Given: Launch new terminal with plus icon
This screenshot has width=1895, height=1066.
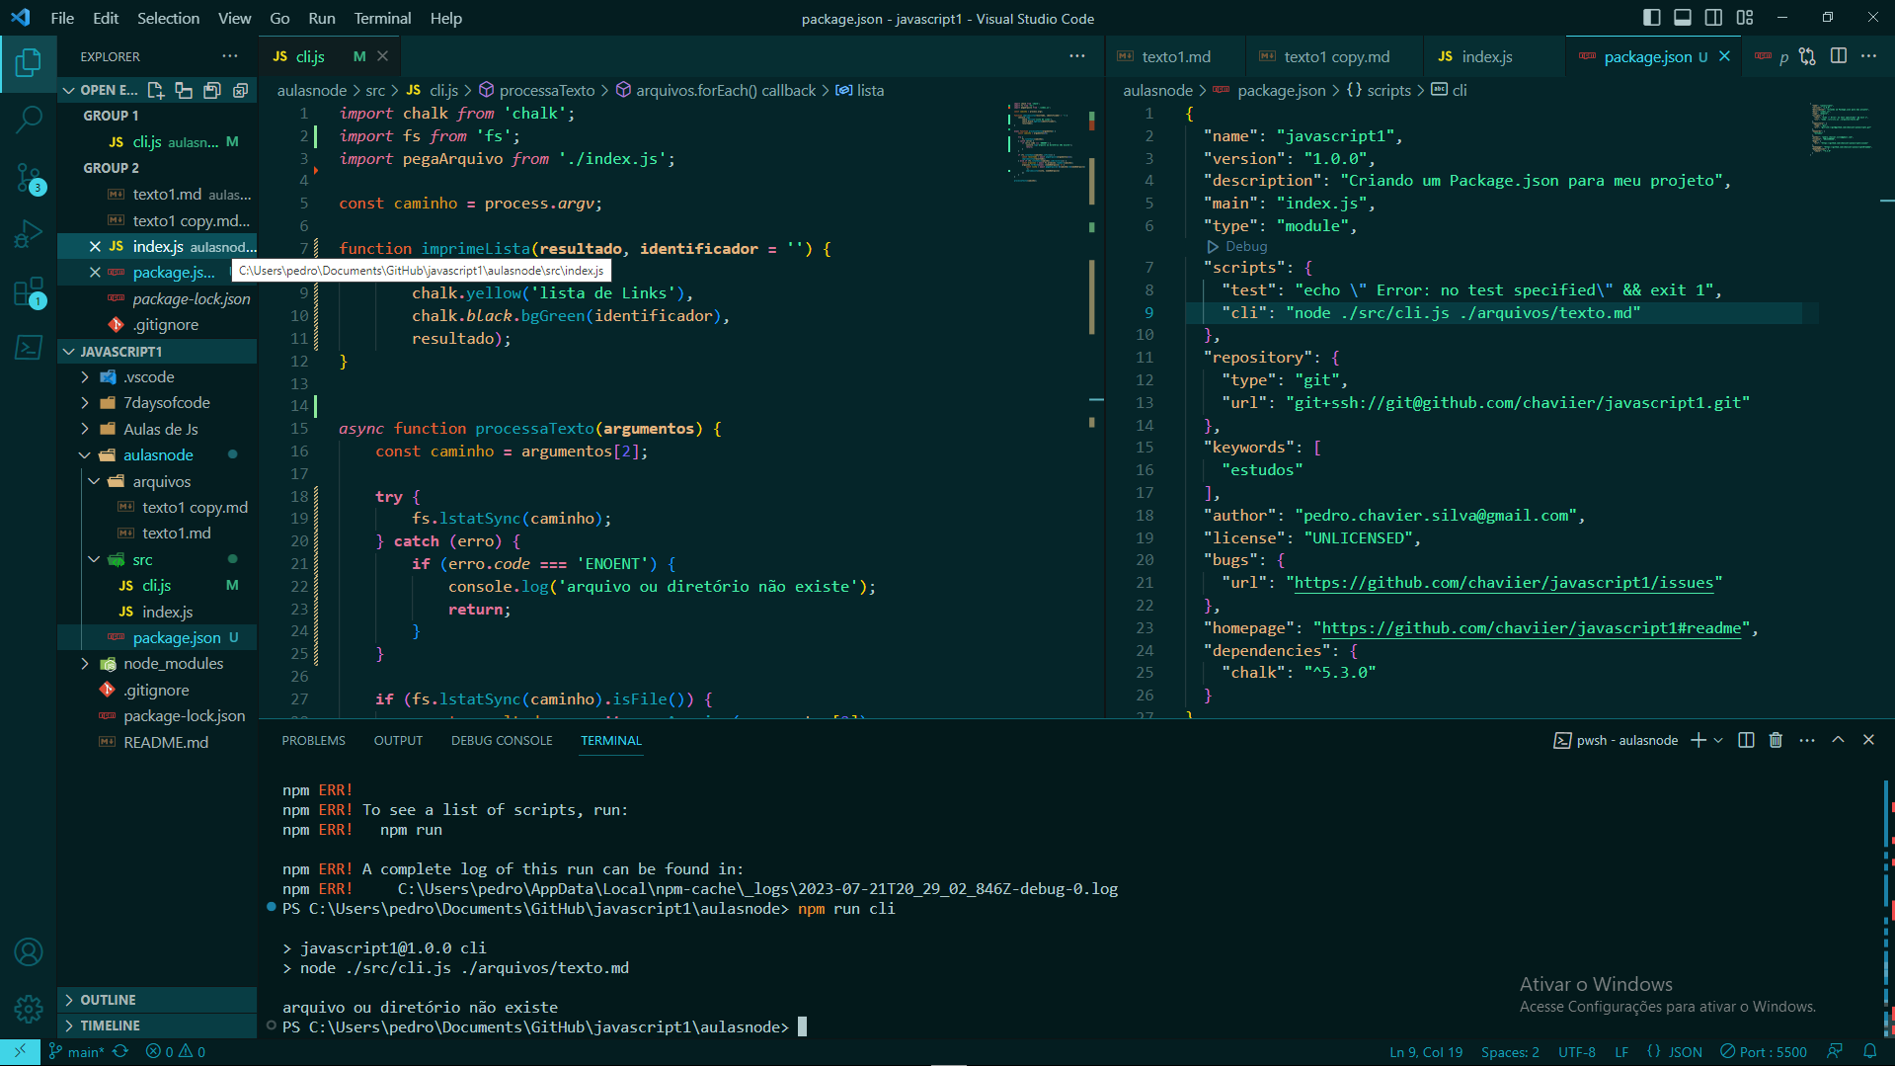Looking at the screenshot, I should [x=1698, y=740].
